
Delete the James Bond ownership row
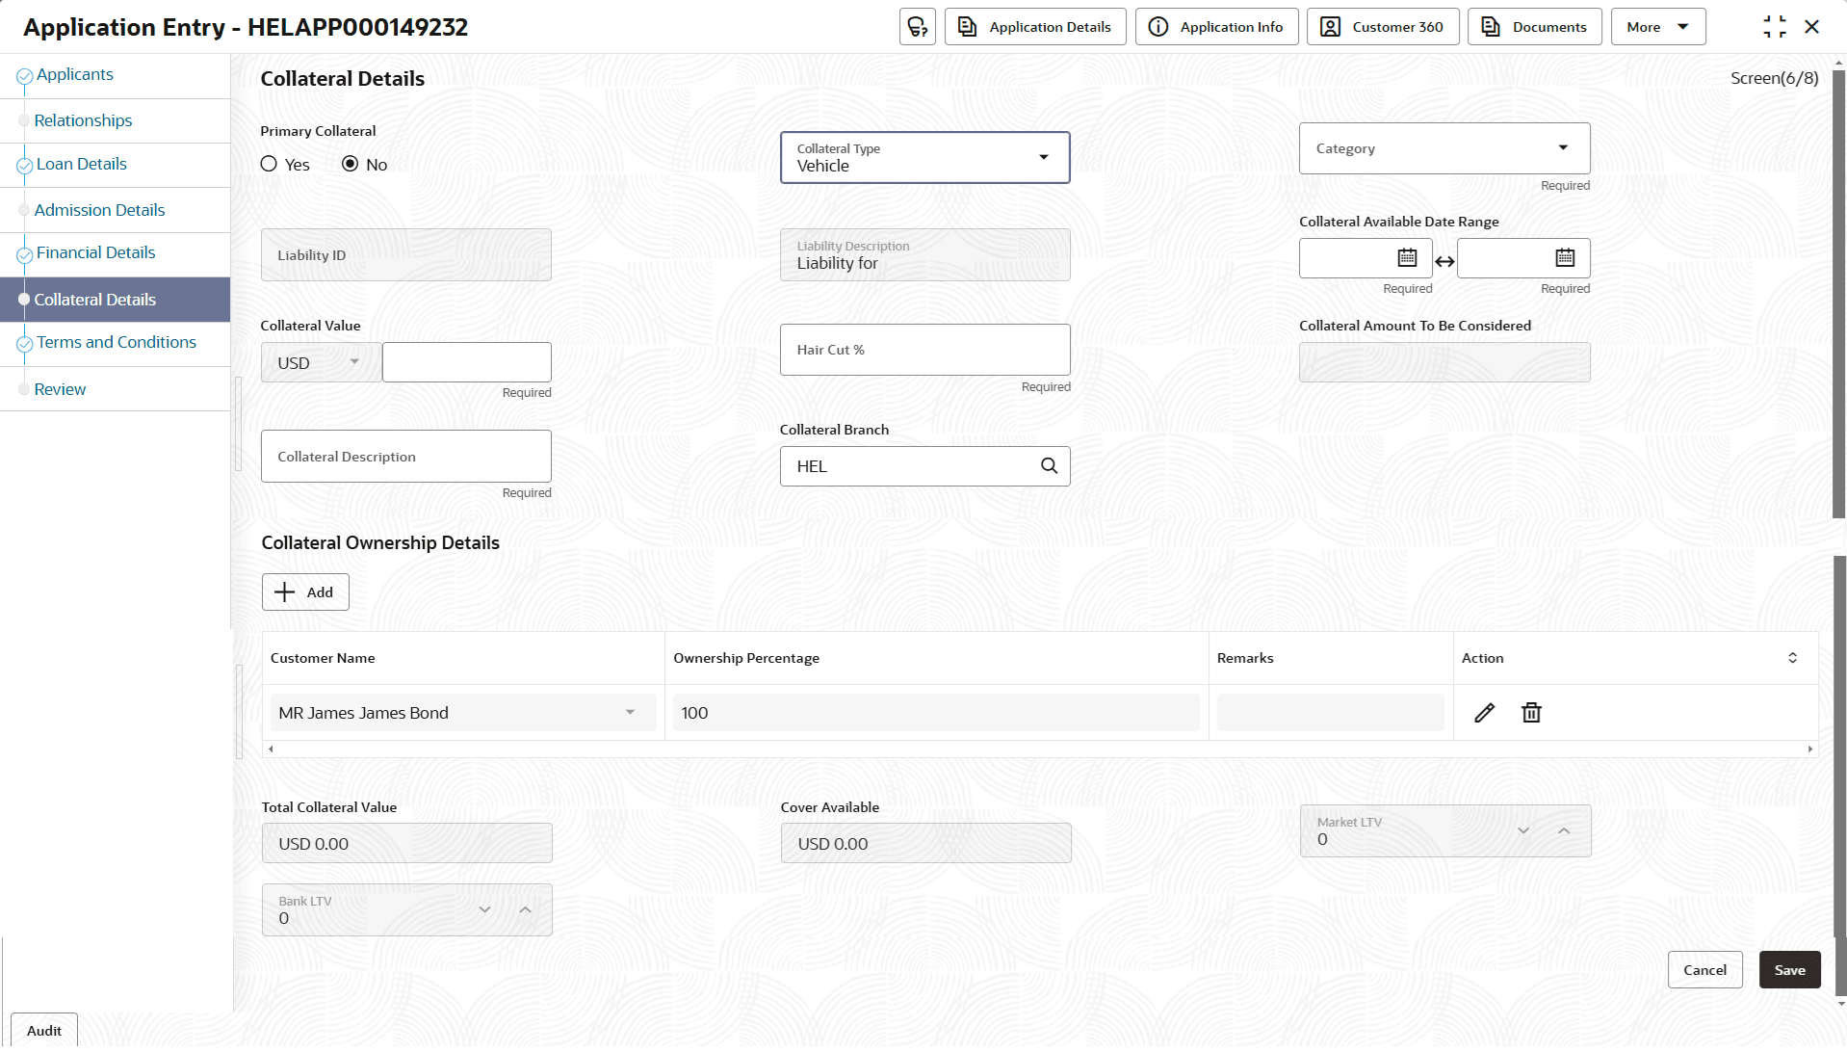coord(1531,713)
